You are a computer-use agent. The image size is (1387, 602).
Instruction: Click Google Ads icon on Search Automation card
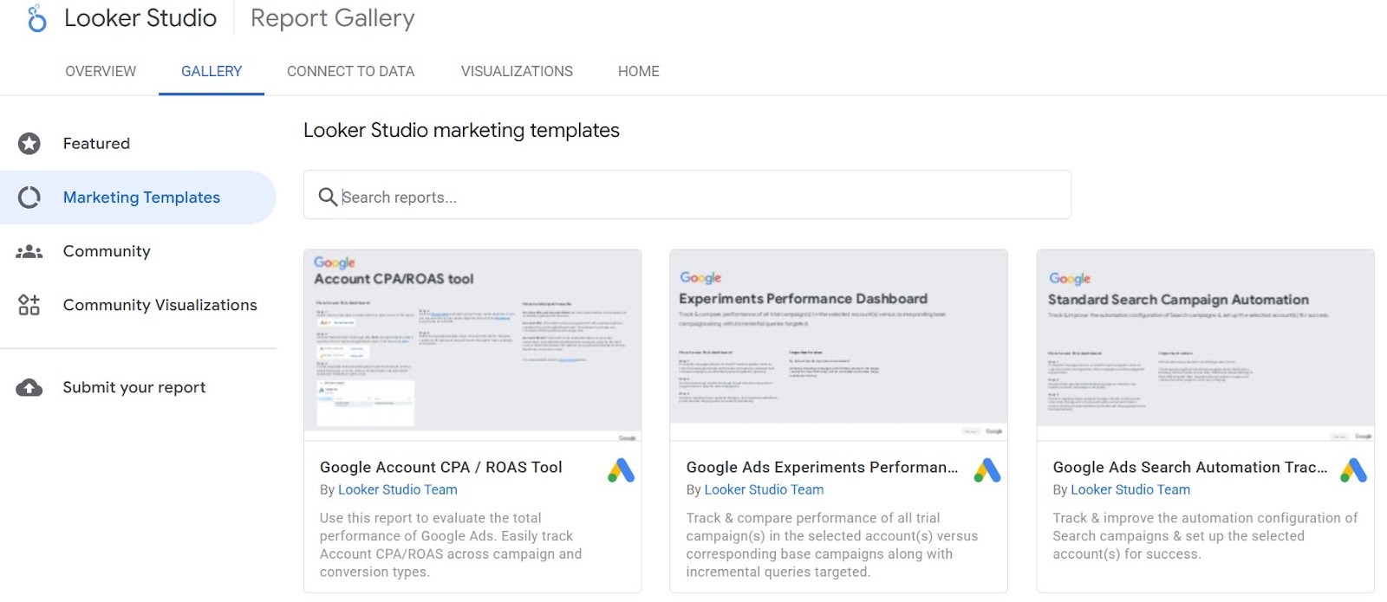(1353, 470)
